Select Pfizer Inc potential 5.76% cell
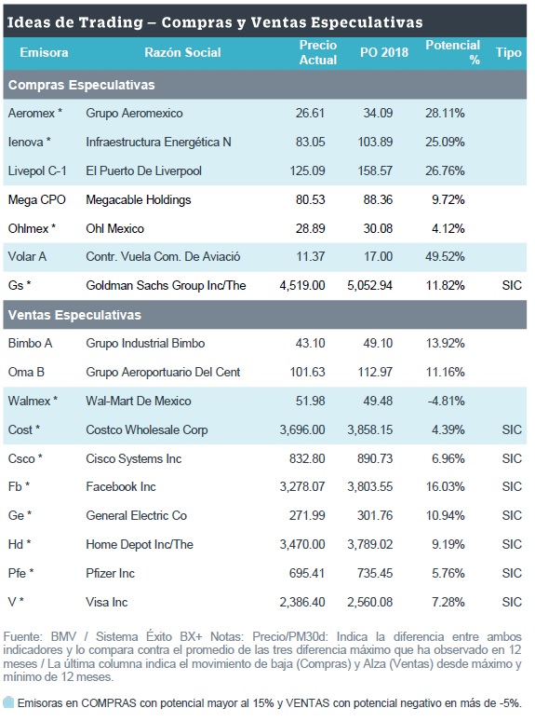This screenshot has height=722, width=535. 448,574
